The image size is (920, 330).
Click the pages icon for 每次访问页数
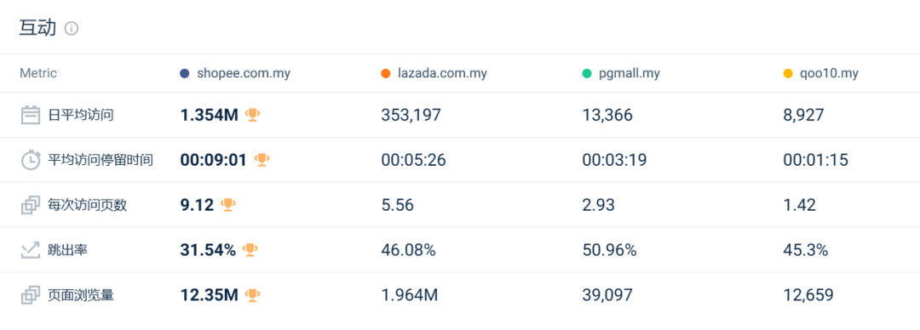pyautogui.click(x=31, y=205)
